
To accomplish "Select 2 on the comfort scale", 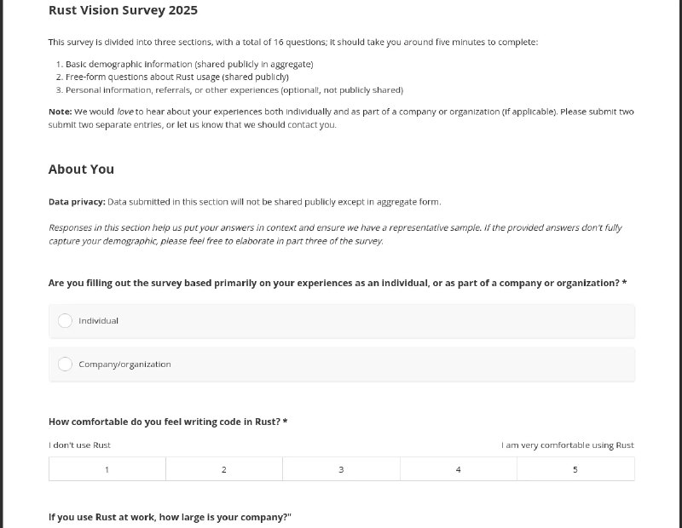I will (x=223, y=468).
